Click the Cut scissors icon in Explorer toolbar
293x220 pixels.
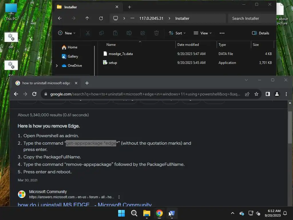click(88, 33)
